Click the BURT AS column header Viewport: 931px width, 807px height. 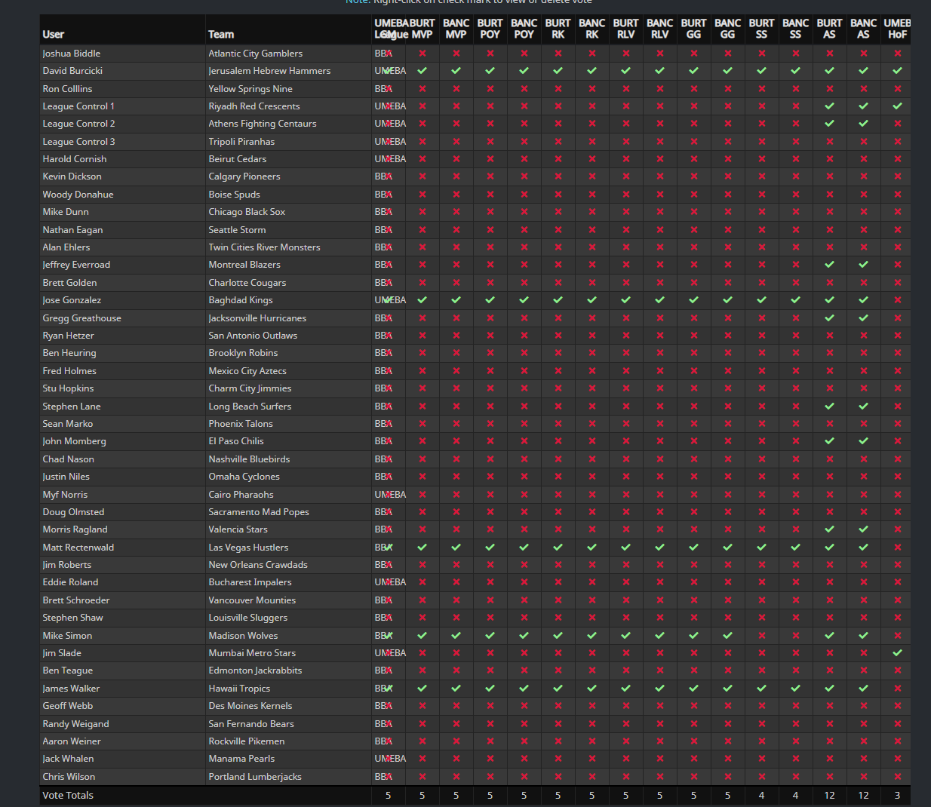829,29
